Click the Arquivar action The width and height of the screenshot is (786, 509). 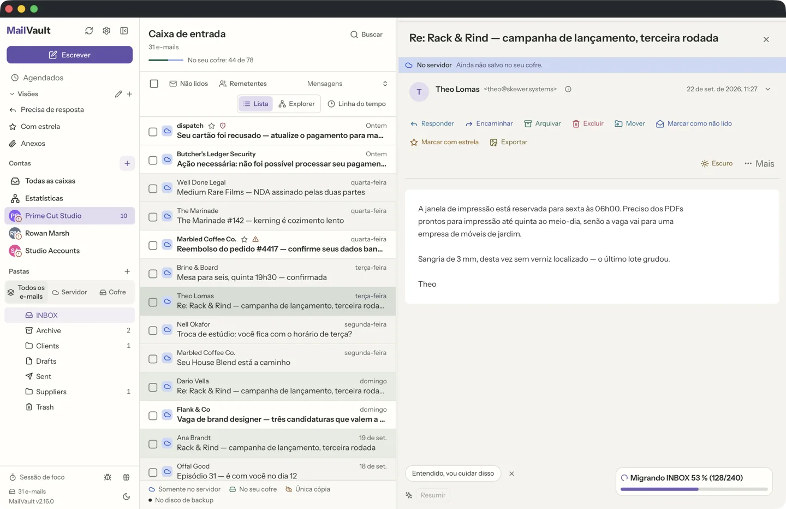click(x=542, y=123)
